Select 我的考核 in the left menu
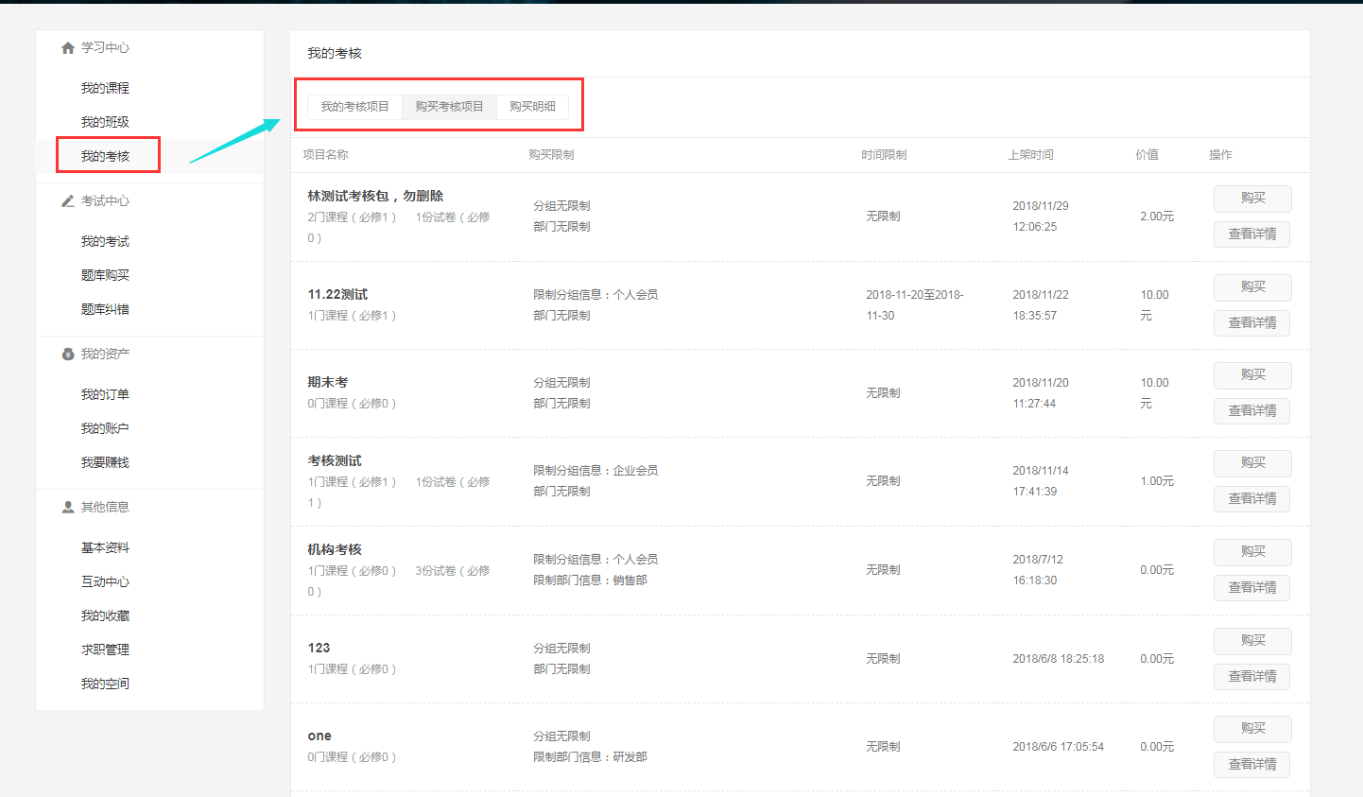The height and width of the screenshot is (797, 1363). tap(105, 156)
